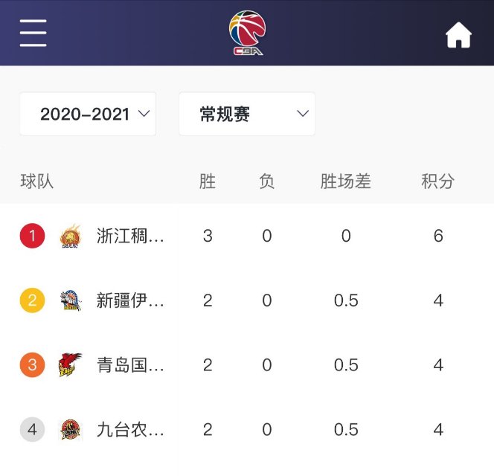Sort by 胜 column header

point(208,181)
